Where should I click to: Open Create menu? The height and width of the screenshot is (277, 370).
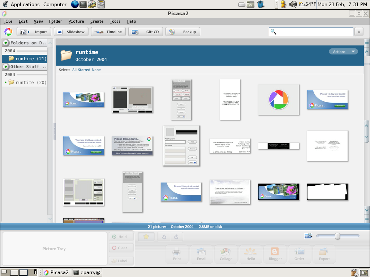coord(97,21)
